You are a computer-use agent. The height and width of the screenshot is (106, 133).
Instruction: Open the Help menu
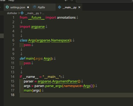(11, 1)
